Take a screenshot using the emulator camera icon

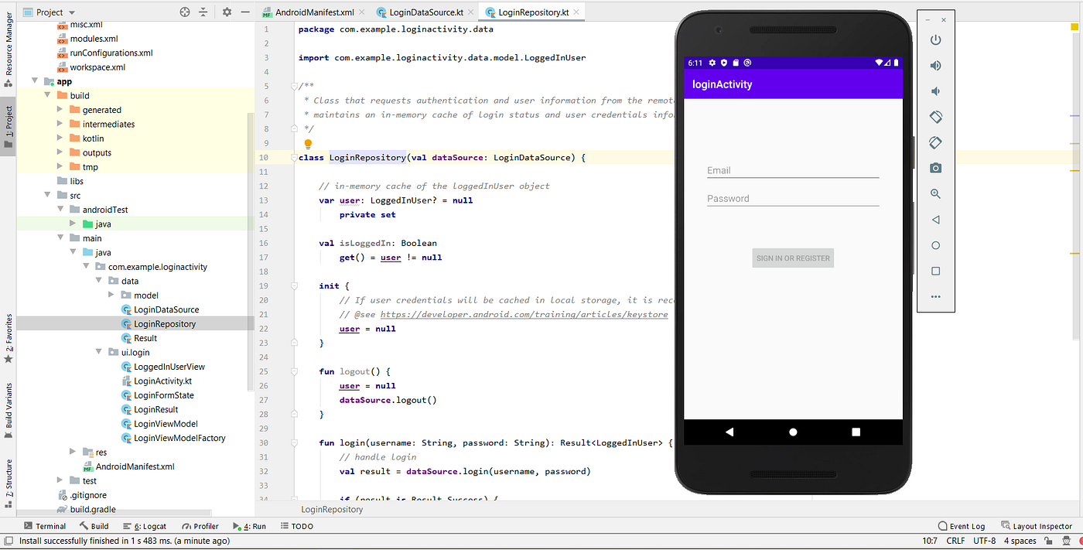[935, 168]
